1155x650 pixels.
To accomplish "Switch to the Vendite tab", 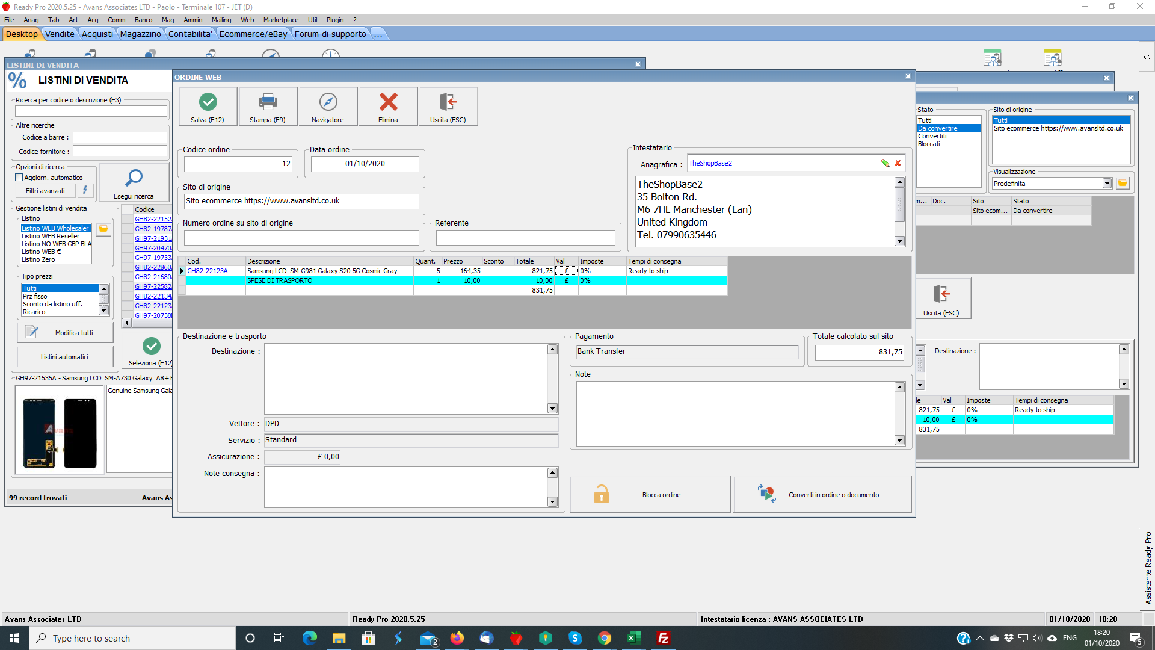I will tap(60, 34).
